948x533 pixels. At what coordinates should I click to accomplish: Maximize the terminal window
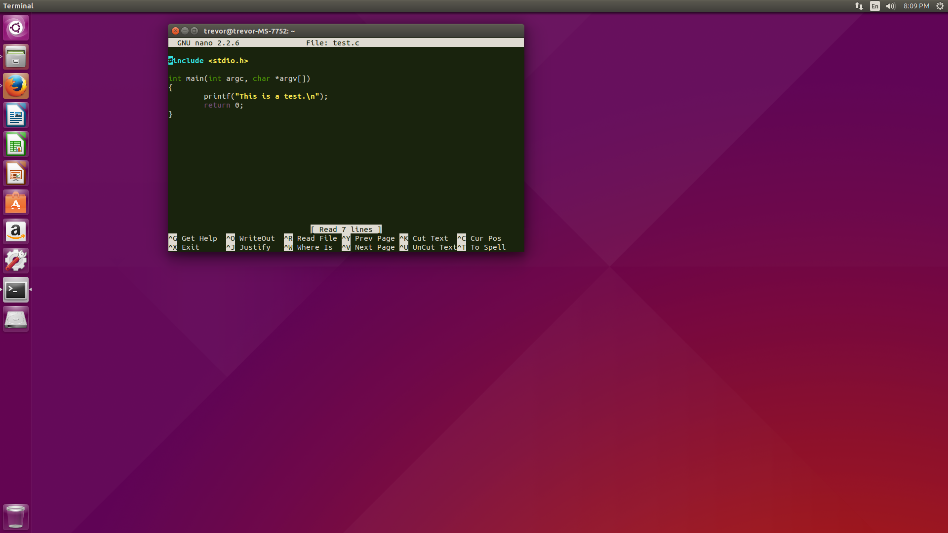tap(194, 31)
